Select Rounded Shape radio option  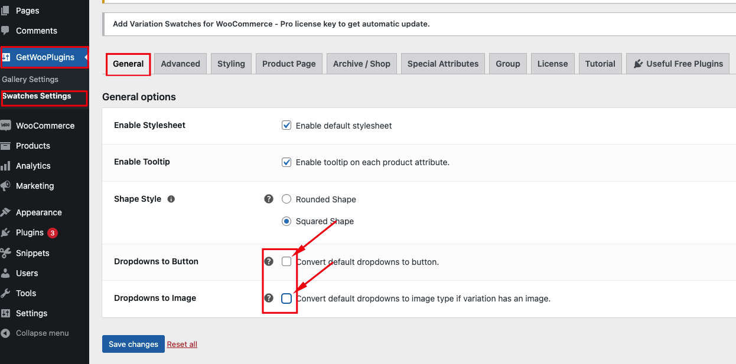(x=286, y=199)
